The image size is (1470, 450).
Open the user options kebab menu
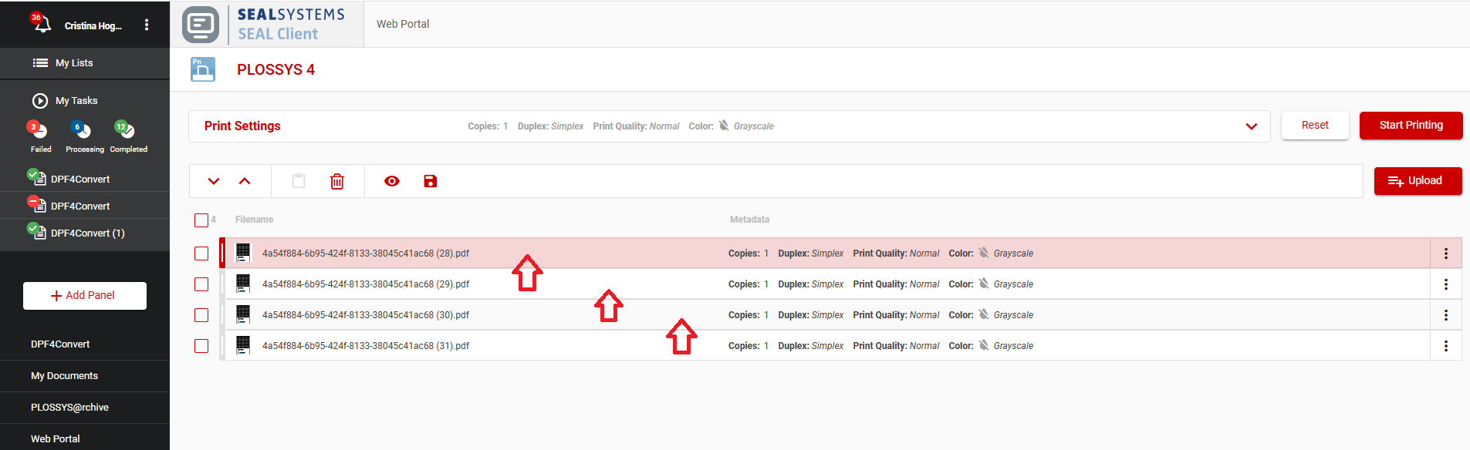147,25
